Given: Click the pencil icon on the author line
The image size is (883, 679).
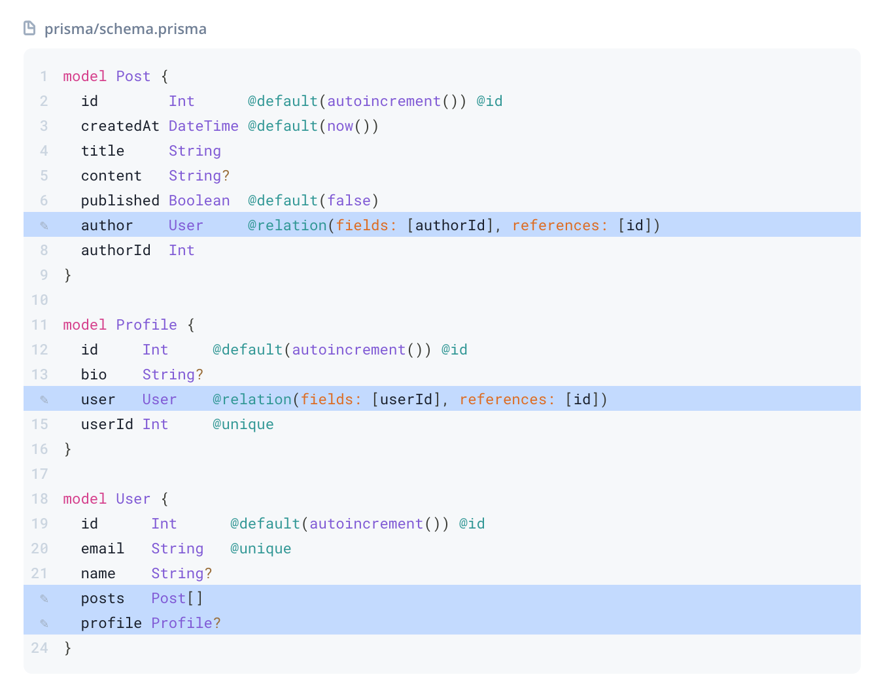Looking at the screenshot, I should pyautogui.click(x=44, y=226).
